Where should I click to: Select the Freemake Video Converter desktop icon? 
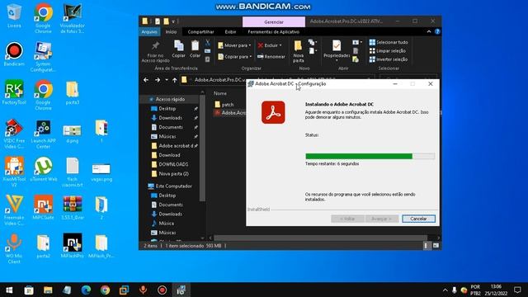click(14, 210)
